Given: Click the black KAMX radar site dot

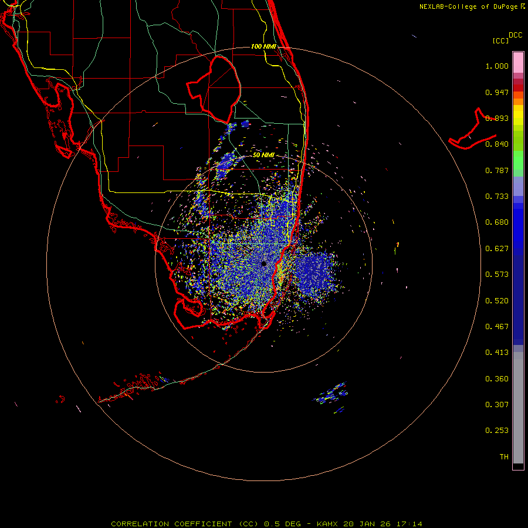Looking at the screenshot, I should pyautogui.click(x=264, y=263).
